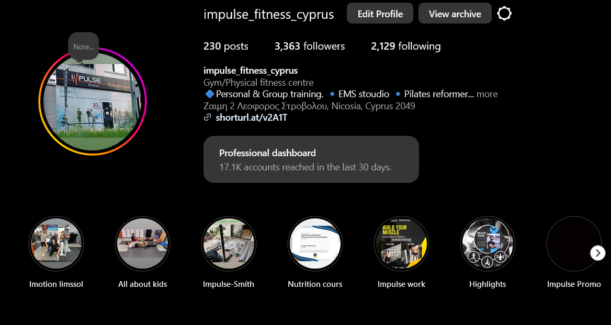This screenshot has height=325, width=611.
Task: Click the 230 posts count
Action: point(225,47)
